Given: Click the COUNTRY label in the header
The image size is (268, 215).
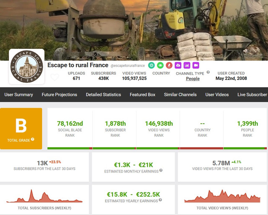Looking at the screenshot, I should (x=161, y=73).
